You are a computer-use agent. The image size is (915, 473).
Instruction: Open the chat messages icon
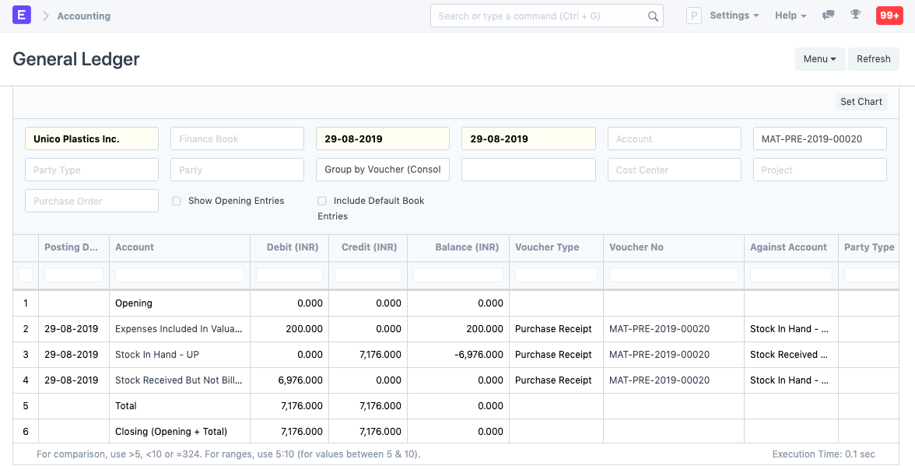tap(828, 15)
